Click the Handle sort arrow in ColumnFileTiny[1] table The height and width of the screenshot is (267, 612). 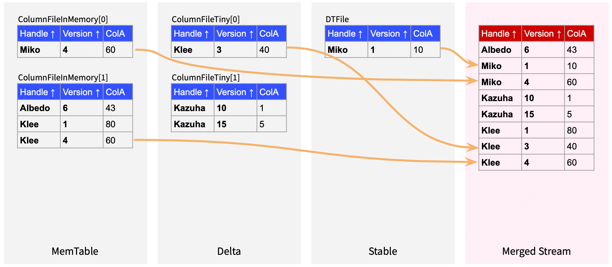point(207,92)
